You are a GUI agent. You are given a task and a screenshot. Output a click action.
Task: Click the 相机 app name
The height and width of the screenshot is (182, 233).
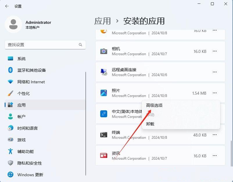[116, 49]
